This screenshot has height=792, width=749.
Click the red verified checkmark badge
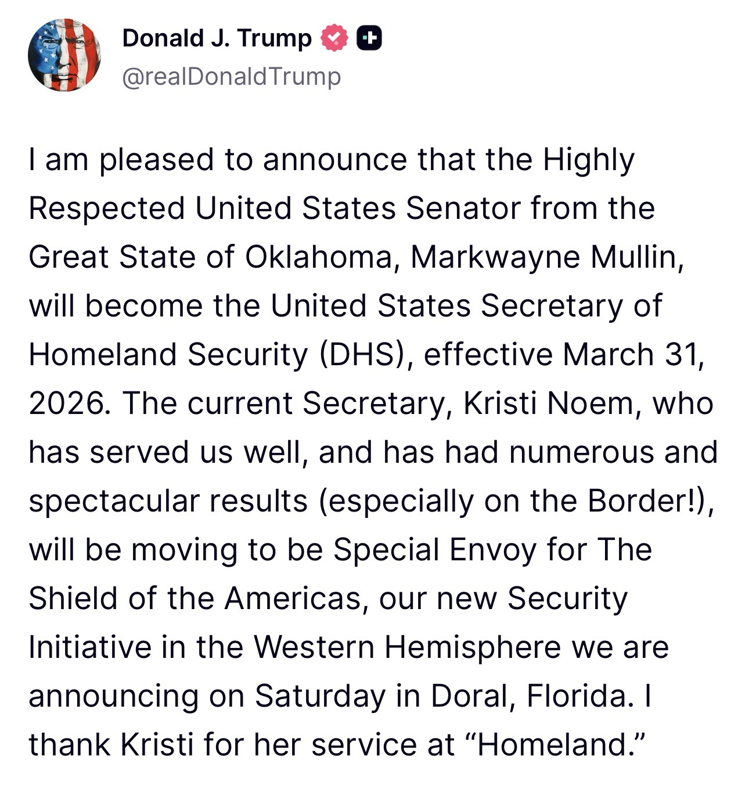tap(334, 38)
